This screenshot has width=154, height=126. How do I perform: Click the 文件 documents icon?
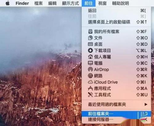(x=90, y=38)
